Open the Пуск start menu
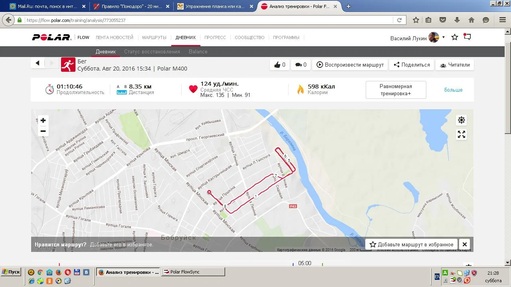 pos(11,272)
